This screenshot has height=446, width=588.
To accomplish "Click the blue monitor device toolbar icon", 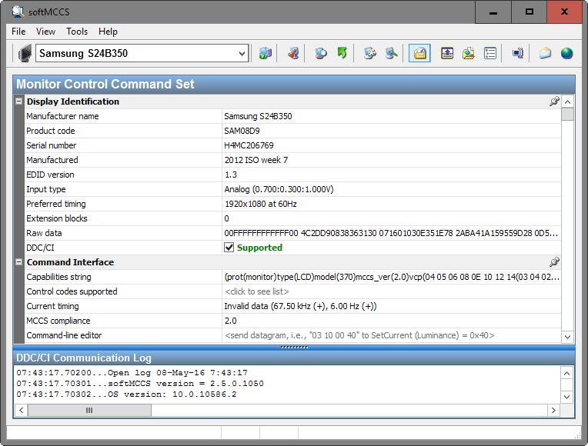I will point(517,53).
